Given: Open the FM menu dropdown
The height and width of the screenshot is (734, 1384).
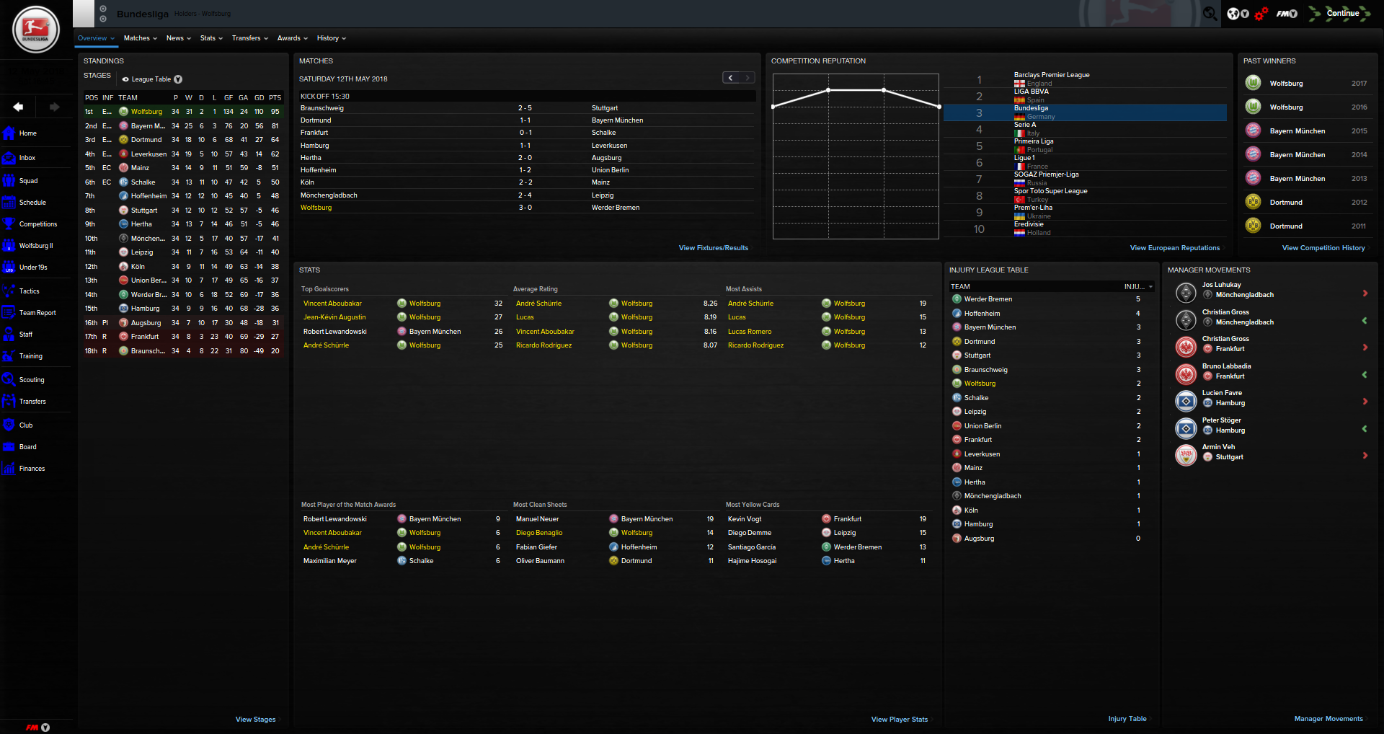Looking at the screenshot, I should (x=1287, y=13).
